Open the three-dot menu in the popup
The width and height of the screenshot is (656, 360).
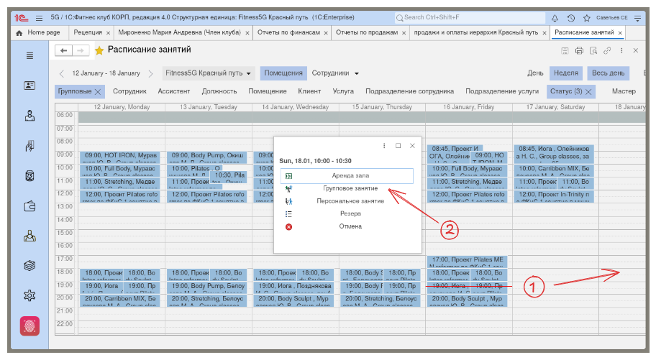click(384, 145)
